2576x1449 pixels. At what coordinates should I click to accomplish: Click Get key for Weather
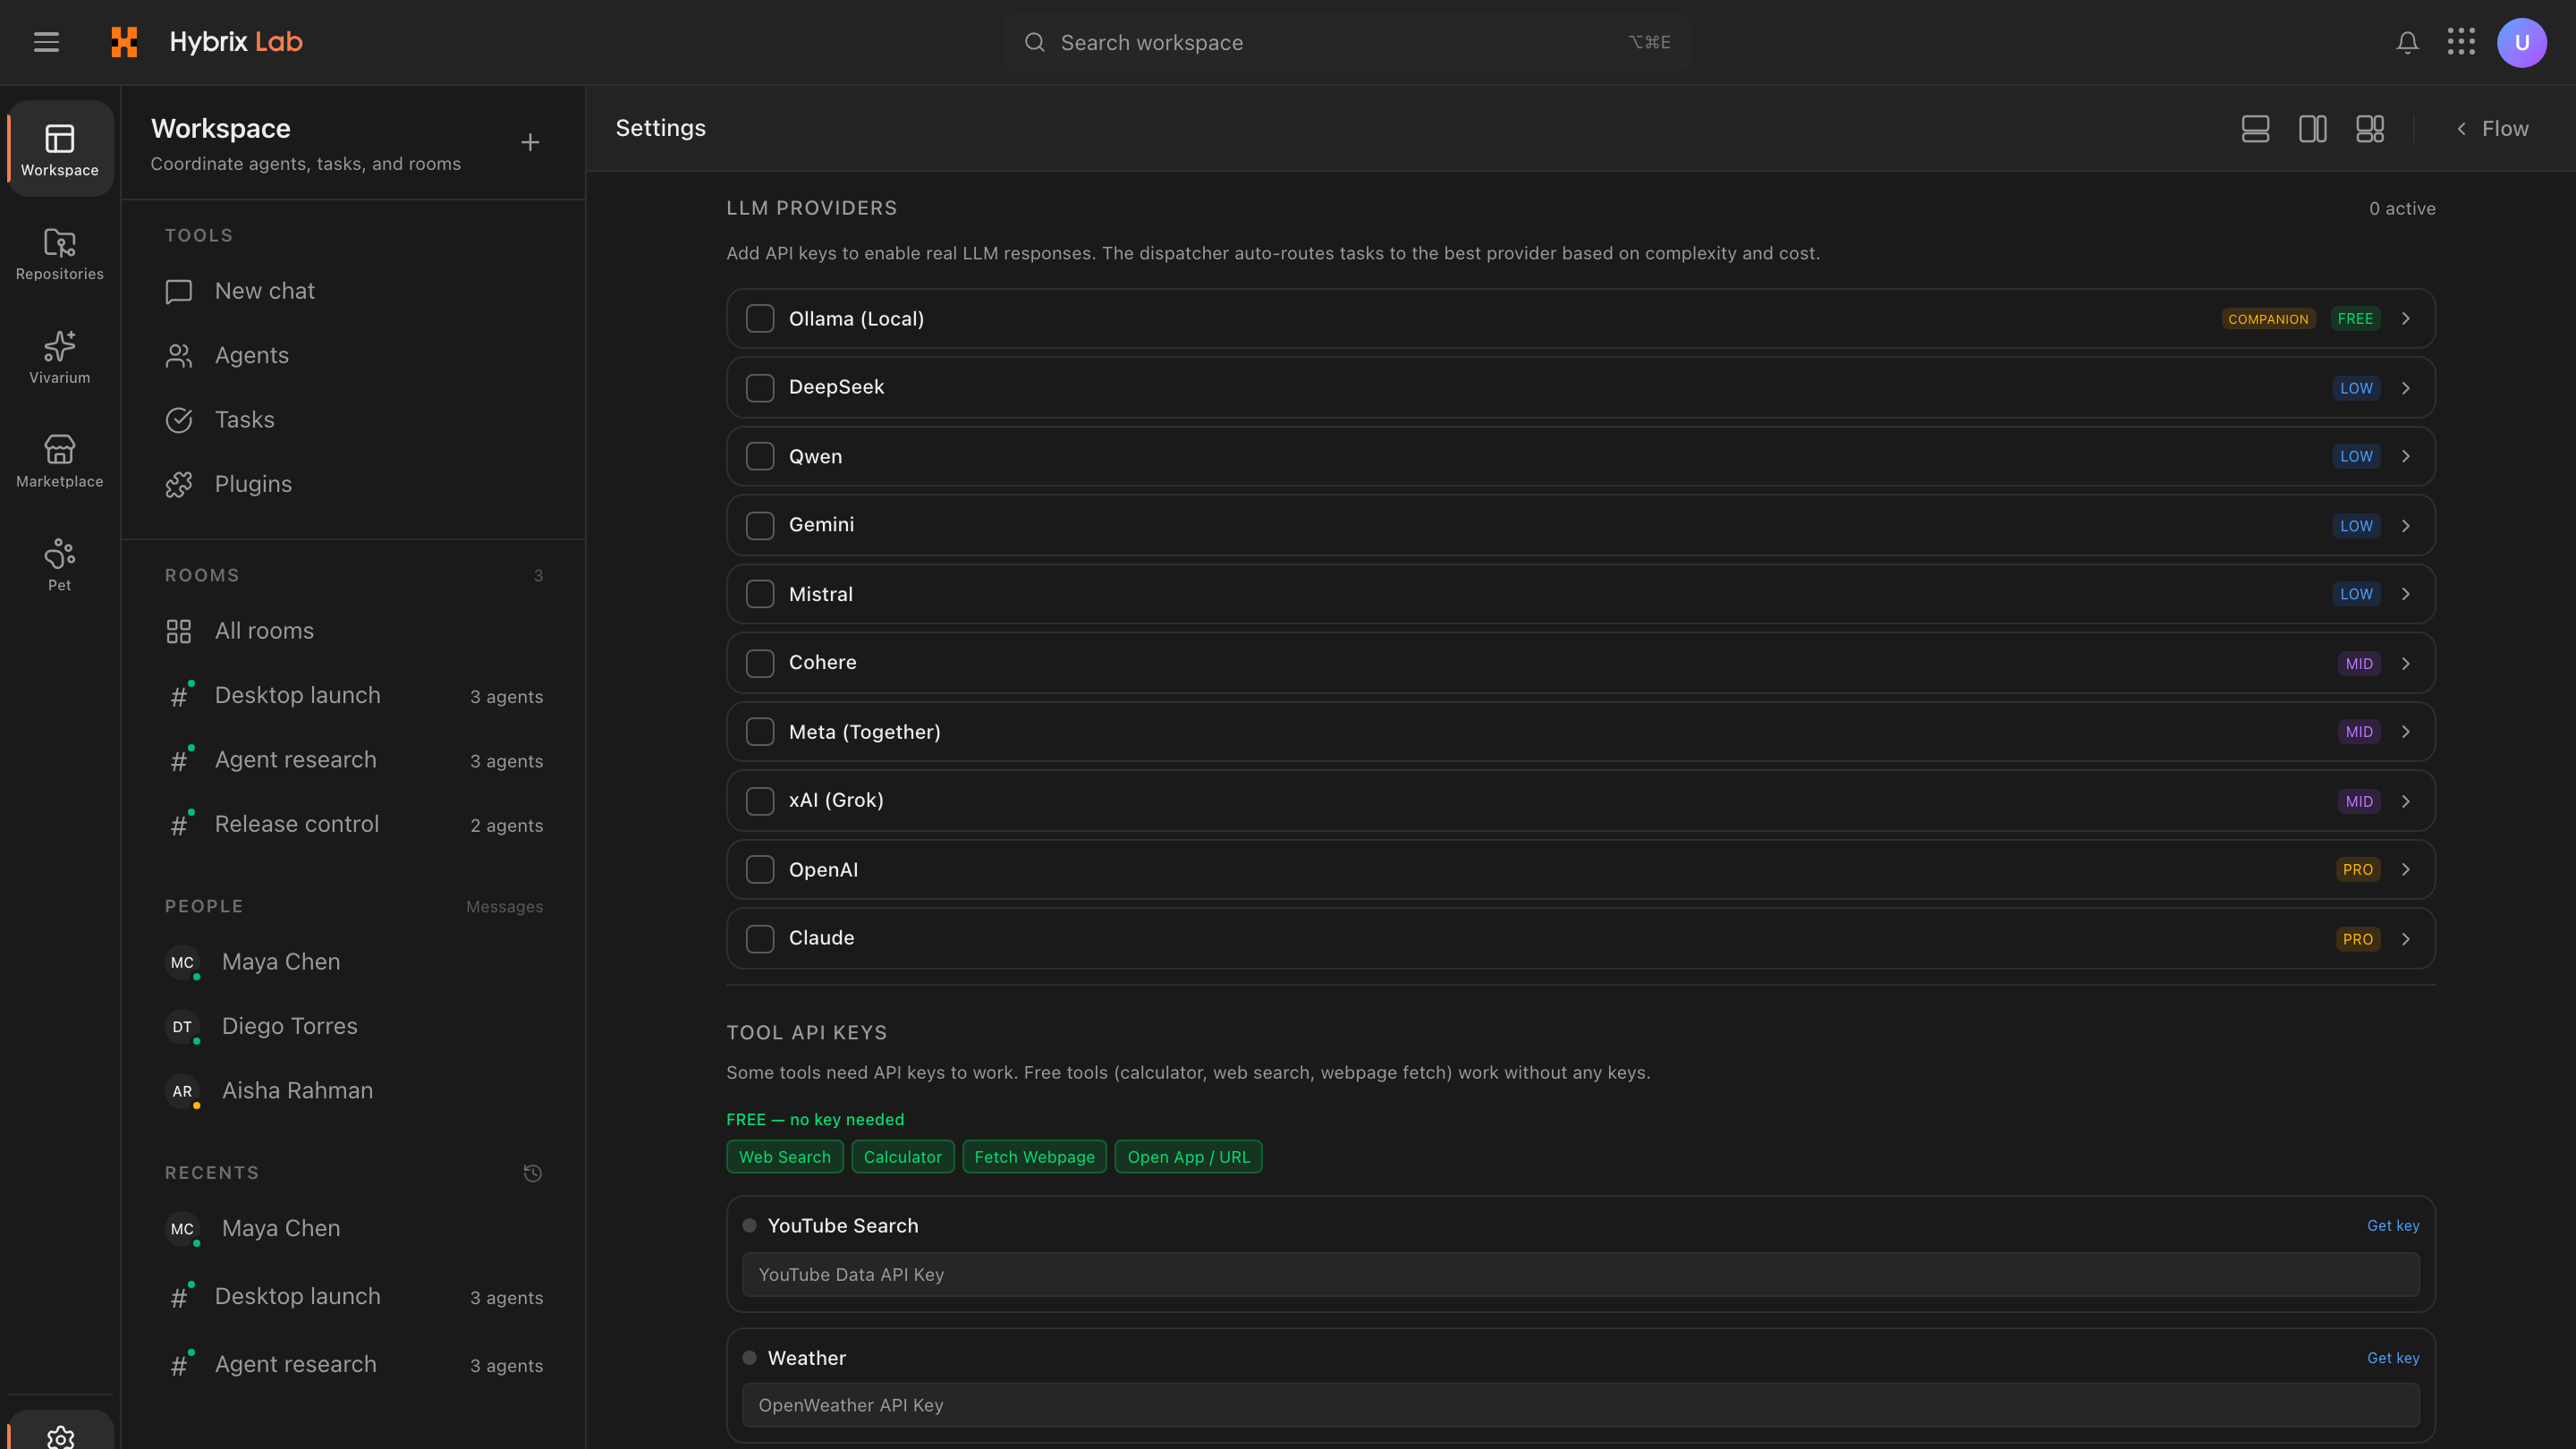[2393, 1358]
